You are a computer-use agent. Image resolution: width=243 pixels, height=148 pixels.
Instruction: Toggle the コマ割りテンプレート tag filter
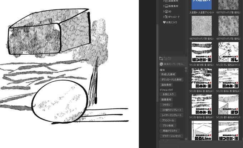click(x=172, y=110)
